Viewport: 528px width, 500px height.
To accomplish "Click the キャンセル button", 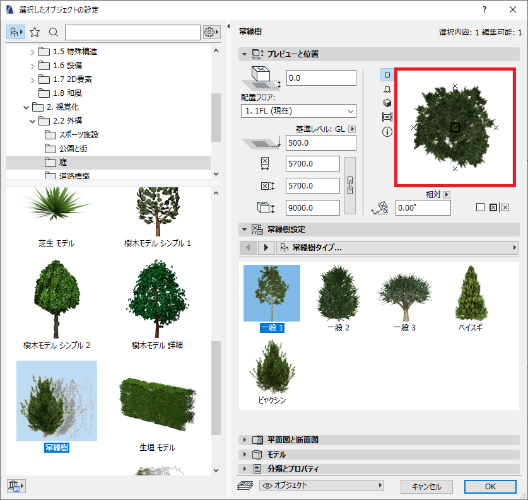I will (x=426, y=487).
